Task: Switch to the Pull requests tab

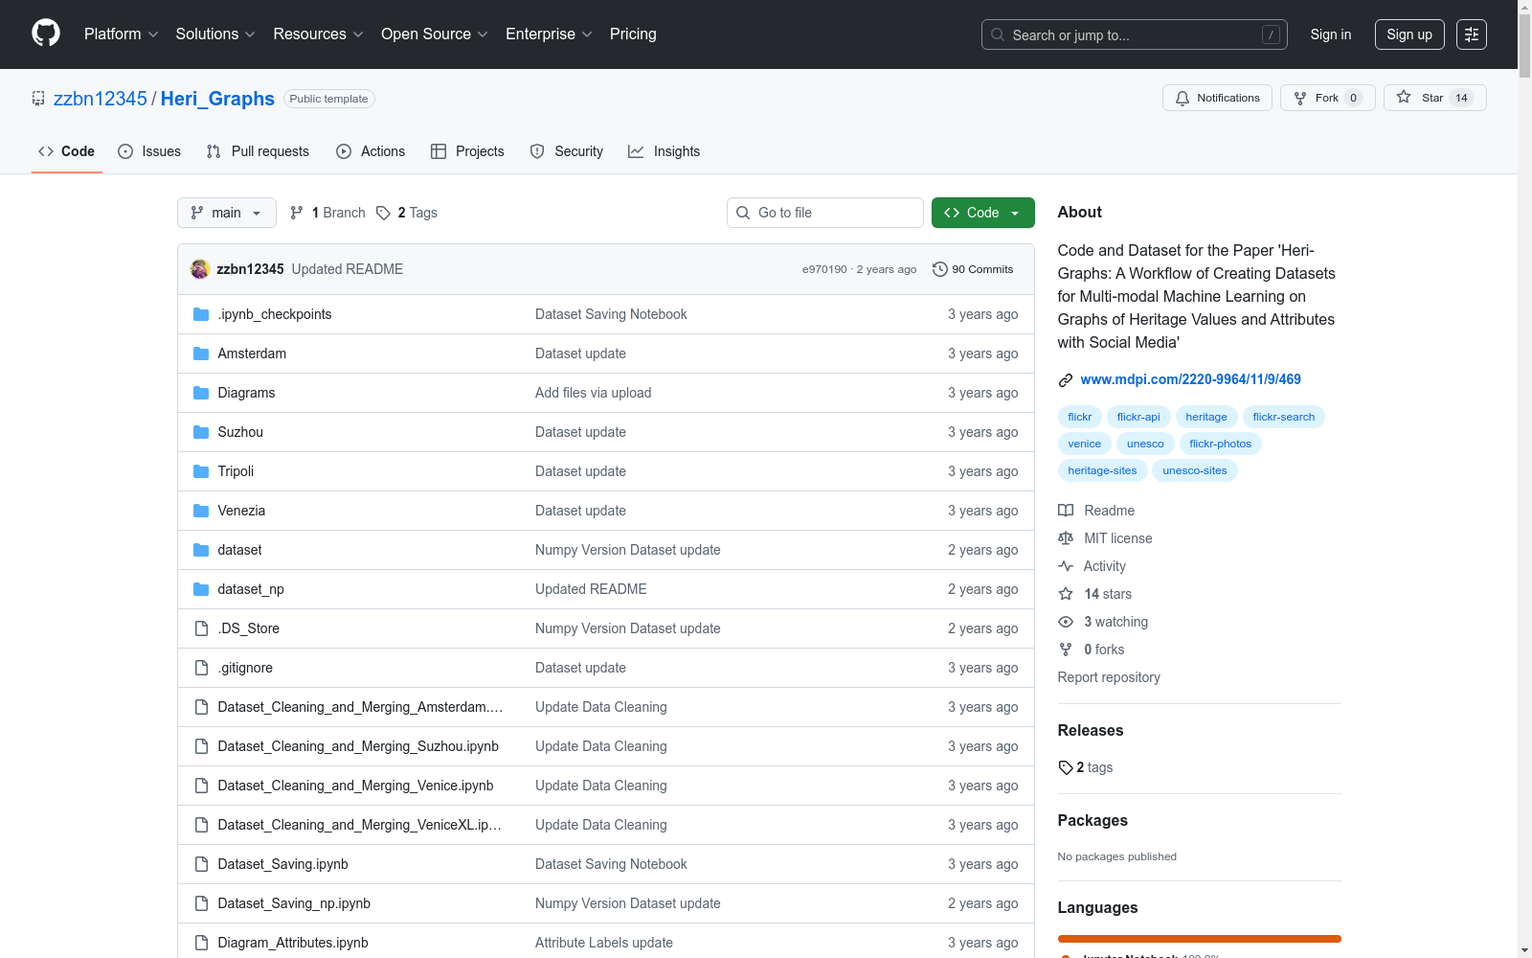Action: click(x=258, y=151)
